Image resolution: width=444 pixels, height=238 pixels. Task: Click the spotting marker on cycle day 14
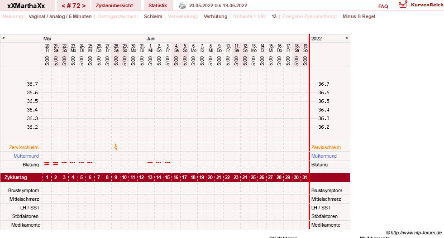(x=158, y=163)
